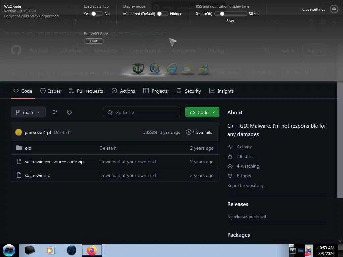Toggle the Load at startup switch

point(97,14)
